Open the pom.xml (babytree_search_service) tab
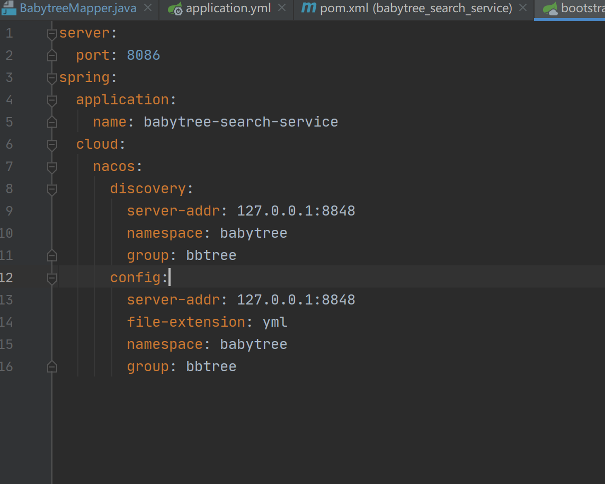 point(416,8)
